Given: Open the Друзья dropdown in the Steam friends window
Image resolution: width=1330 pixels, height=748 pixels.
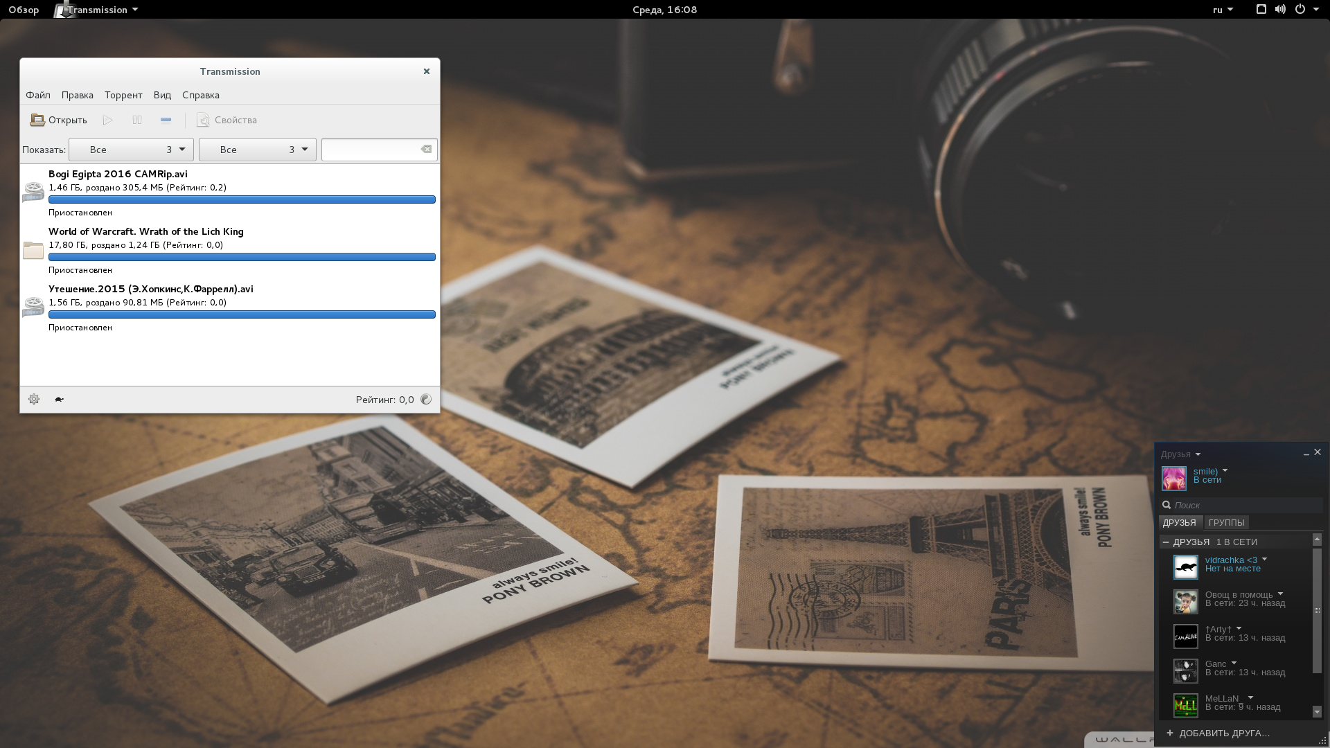Looking at the screenshot, I should [1180, 454].
